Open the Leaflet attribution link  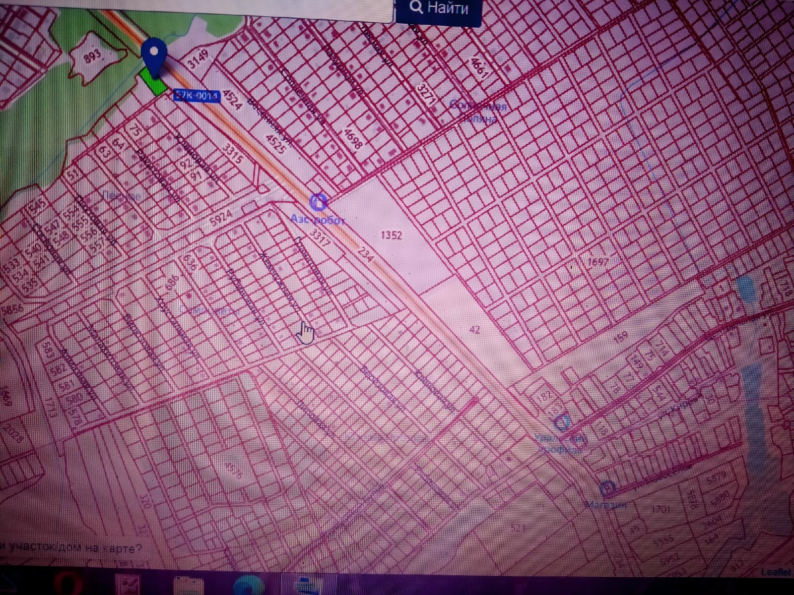(776, 572)
